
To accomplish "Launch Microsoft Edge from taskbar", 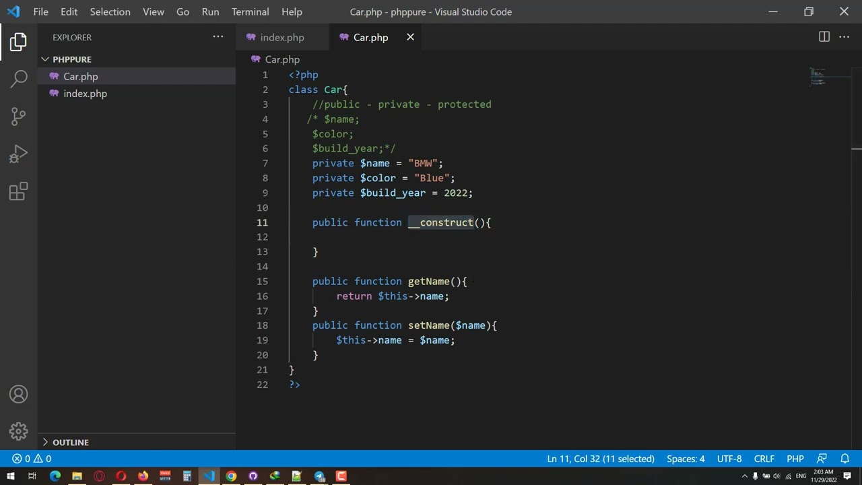I will pos(55,476).
